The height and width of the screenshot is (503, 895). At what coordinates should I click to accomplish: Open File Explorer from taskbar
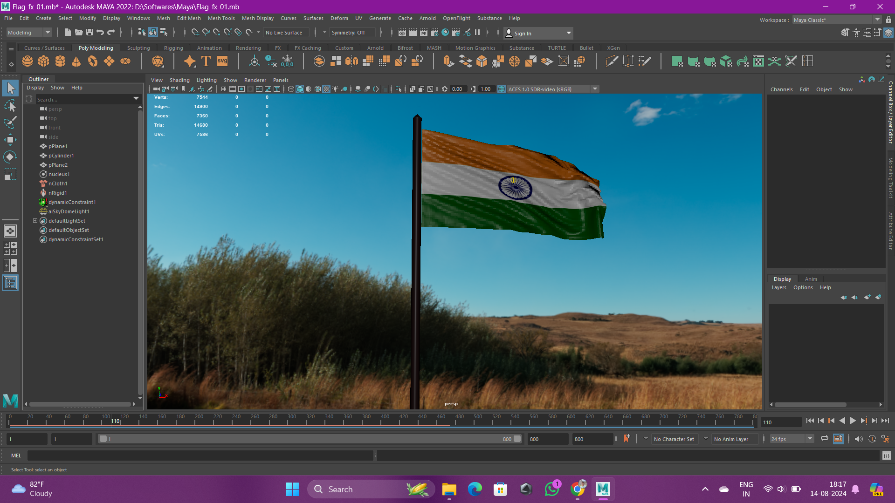(x=449, y=489)
